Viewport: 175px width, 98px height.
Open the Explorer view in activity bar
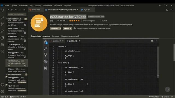pos(2,10)
